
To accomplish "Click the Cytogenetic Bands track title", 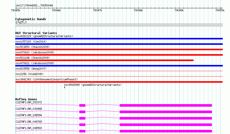I will click(x=31, y=19).
